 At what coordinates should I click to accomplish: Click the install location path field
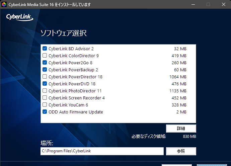(102, 151)
